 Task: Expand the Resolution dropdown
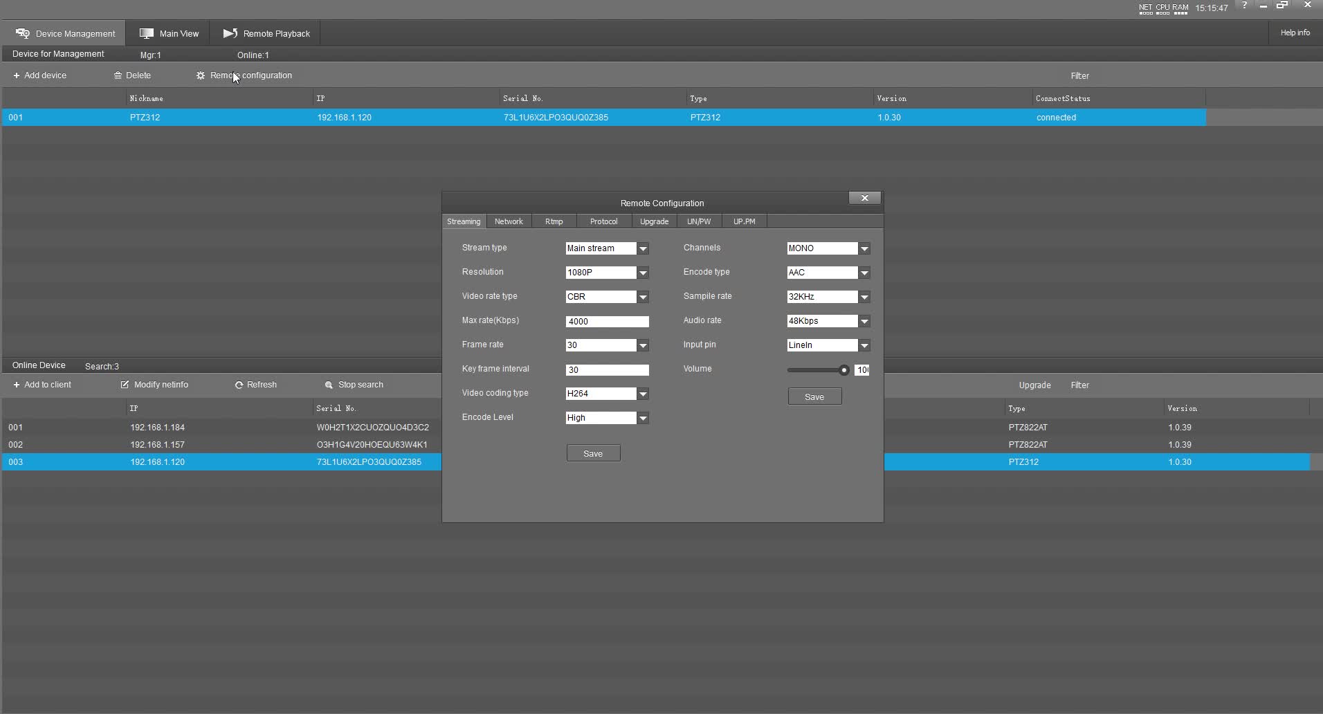click(643, 273)
